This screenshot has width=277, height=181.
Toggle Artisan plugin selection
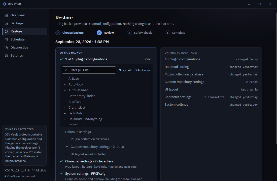point(65,79)
